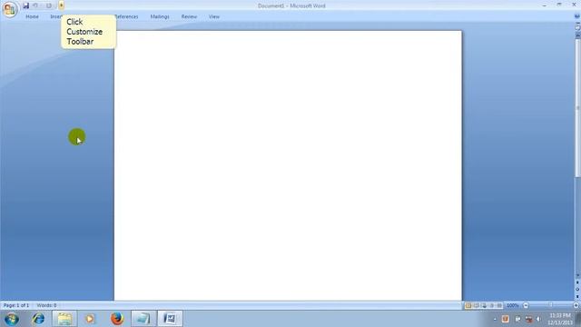Click the Word Help icon below the Close button
Image resolution: width=581 pixels, height=327 pixels.
(577, 16)
